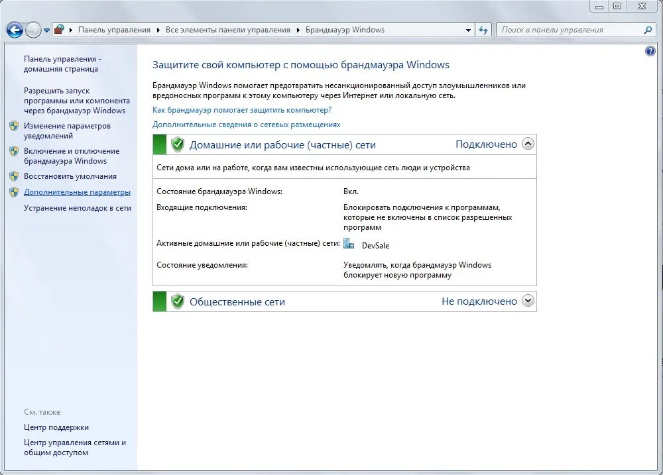Open the recent pages dropdown arrow
The width and height of the screenshot is (663, 475).
(x=46, y=30)
